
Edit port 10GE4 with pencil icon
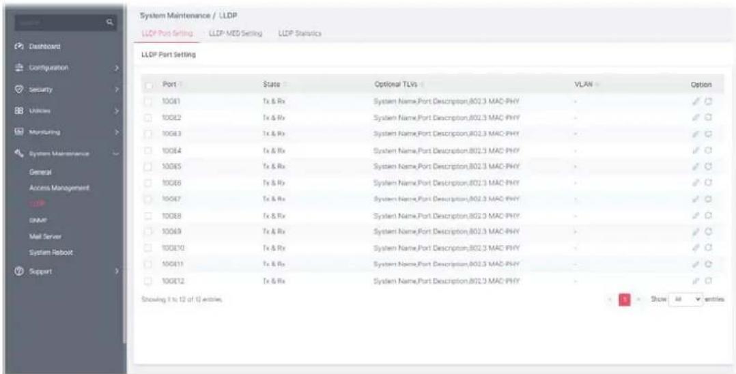pyautogui.click(x=697, y=150)
